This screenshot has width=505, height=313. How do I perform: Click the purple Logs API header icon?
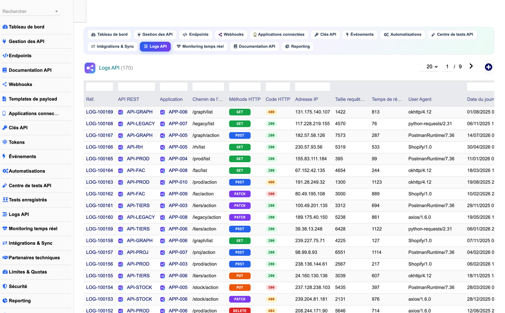[90, 68]
